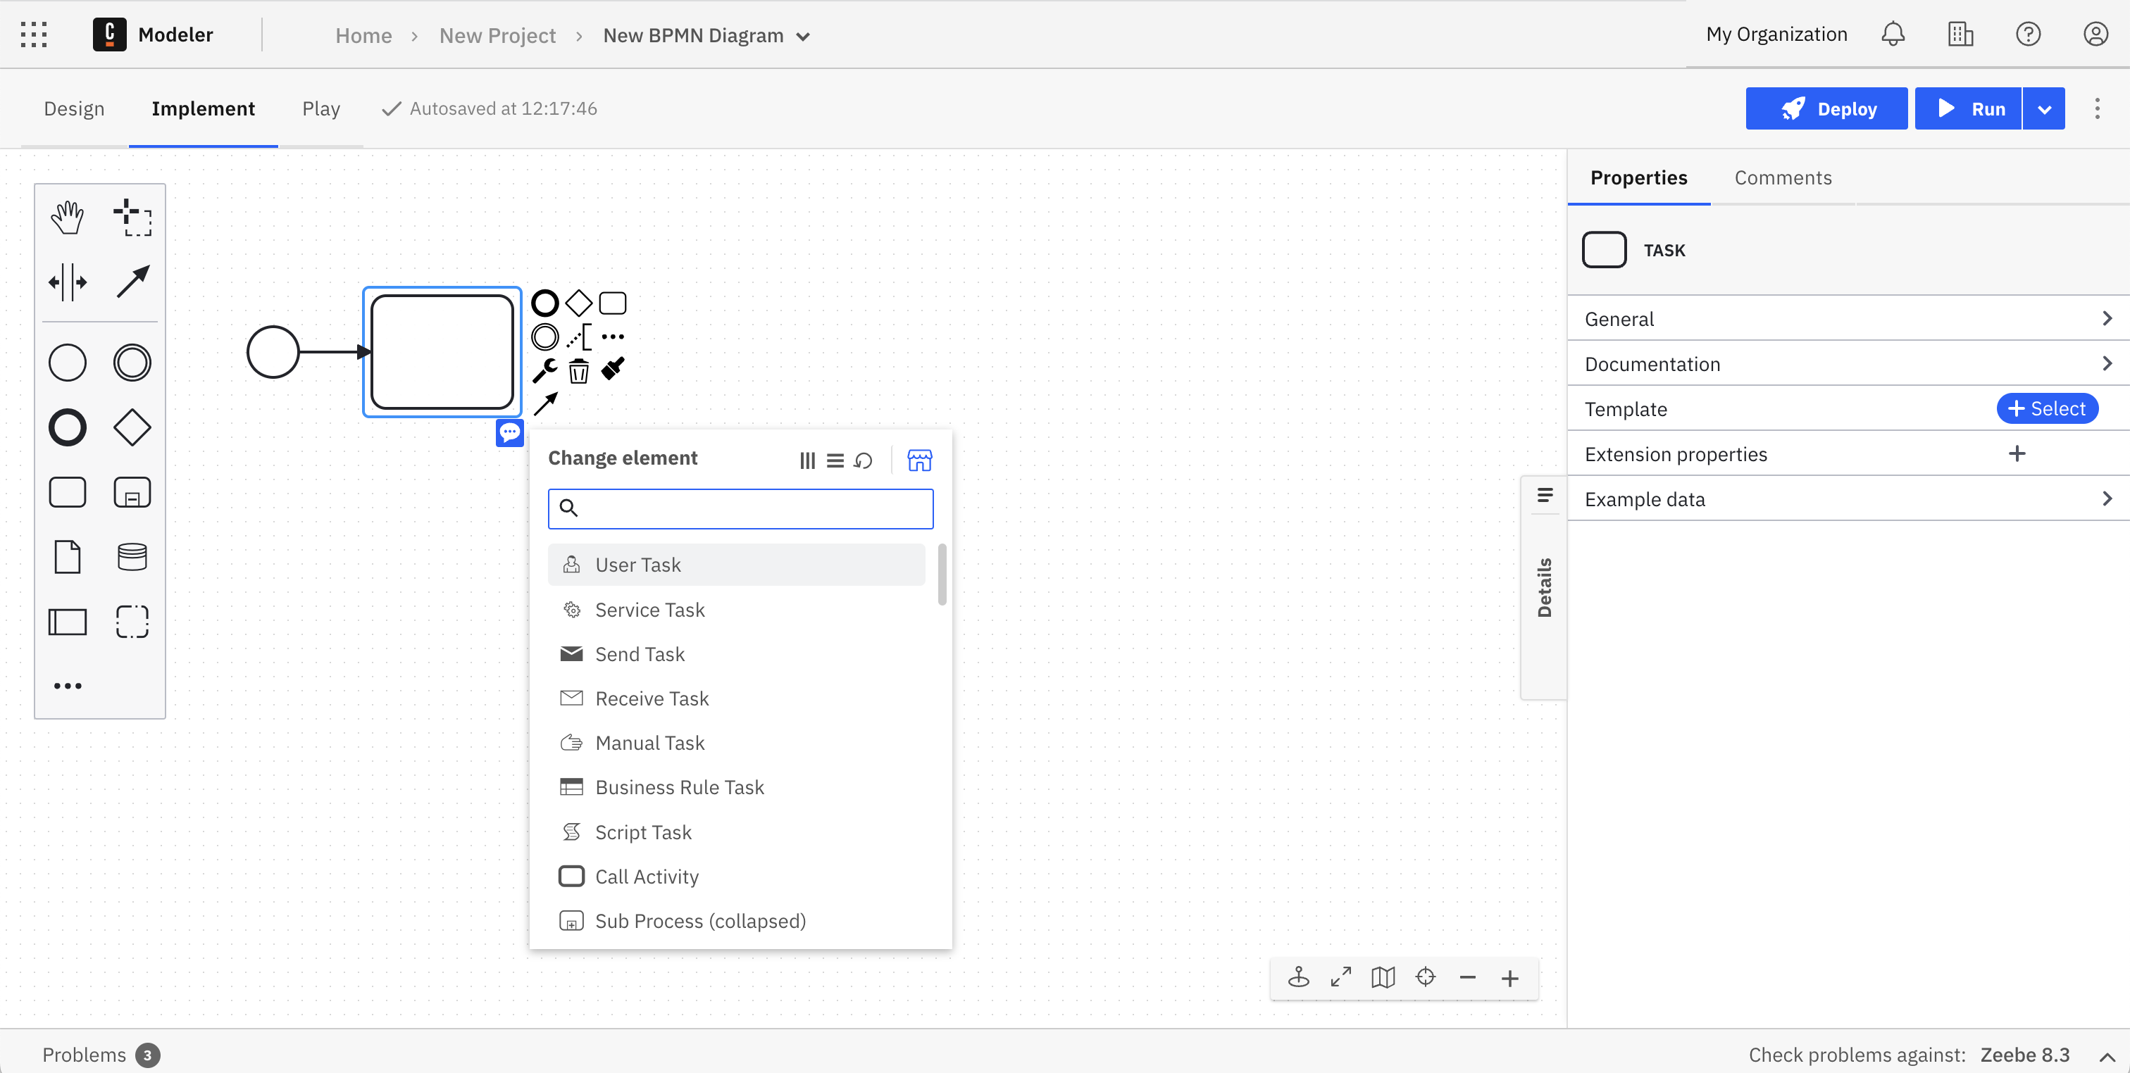This screenshot has width=2130, height=1073.
Task: Activate the Lasso selection tool
Action: 132,217
